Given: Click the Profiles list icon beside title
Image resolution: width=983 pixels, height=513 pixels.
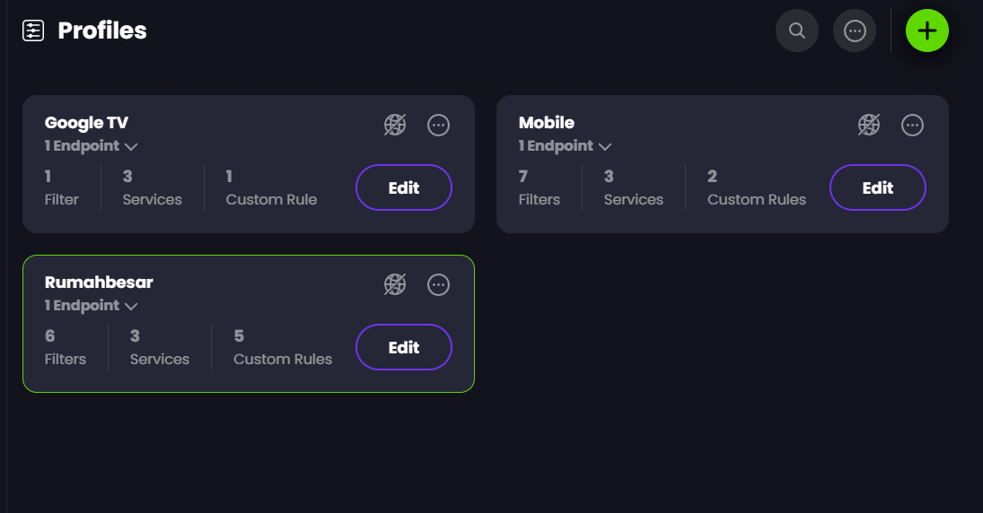Looking at the screenshot, I should point(33,30).
